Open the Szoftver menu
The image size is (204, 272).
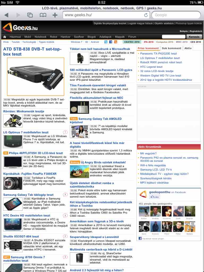click(x=79, y=37)
